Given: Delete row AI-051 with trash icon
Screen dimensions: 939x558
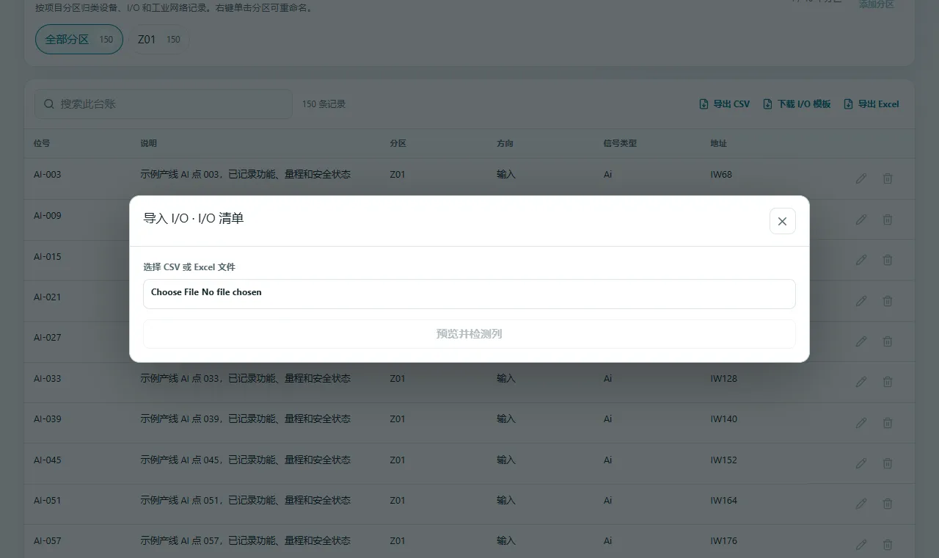Looking at the screenshot, I should [888, 504].
